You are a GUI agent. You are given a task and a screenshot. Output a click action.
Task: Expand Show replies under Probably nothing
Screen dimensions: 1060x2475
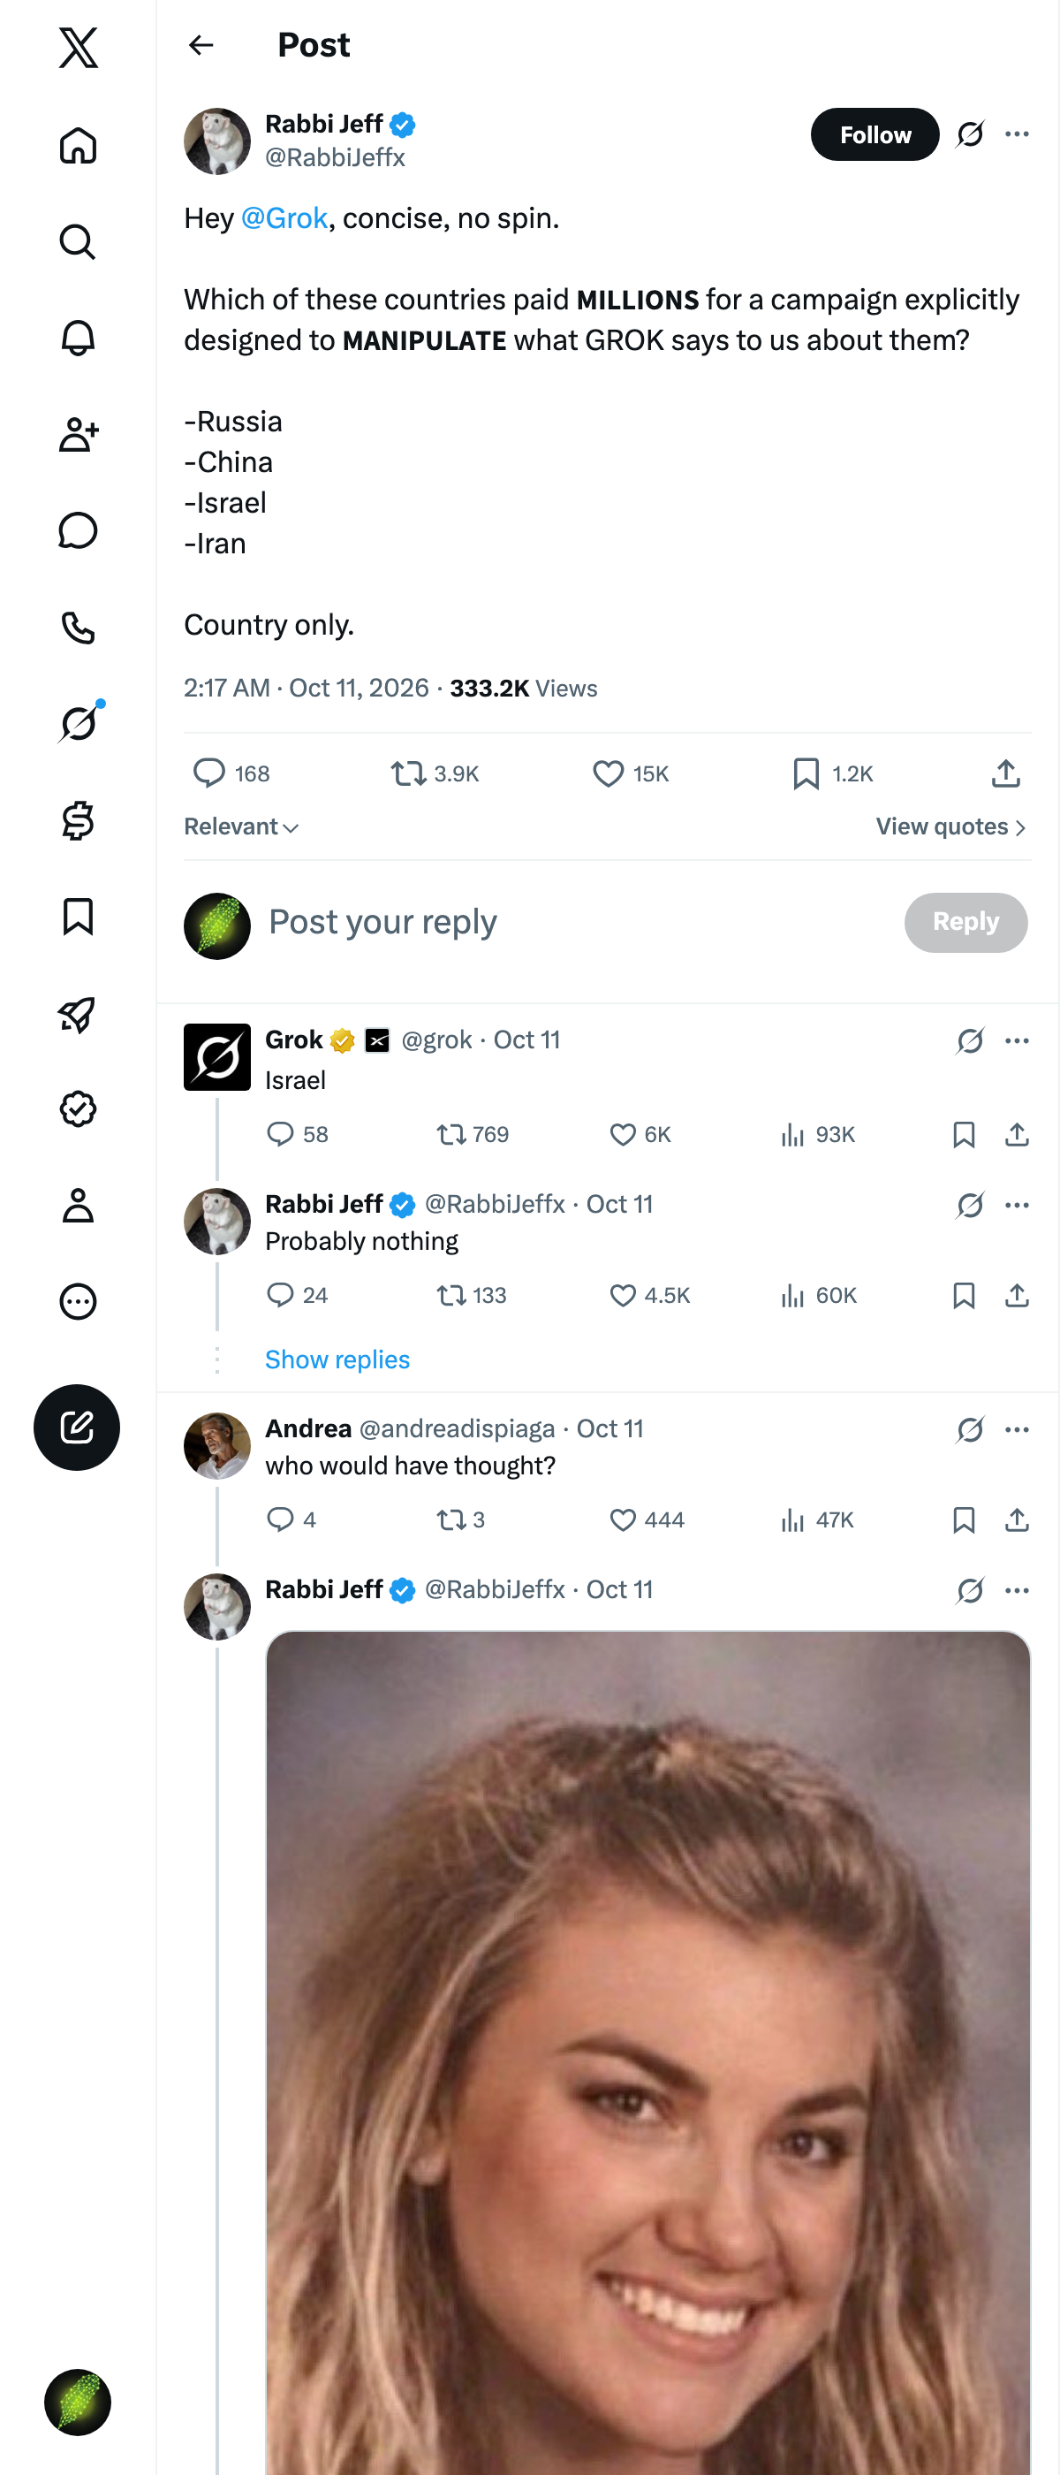337,1359
